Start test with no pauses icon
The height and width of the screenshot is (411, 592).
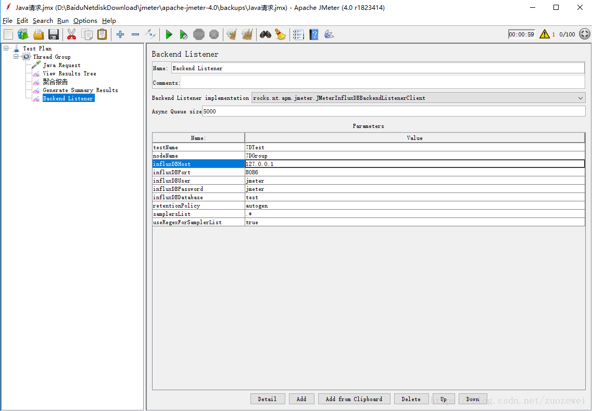pyautogui.click(x=183, y=34)
